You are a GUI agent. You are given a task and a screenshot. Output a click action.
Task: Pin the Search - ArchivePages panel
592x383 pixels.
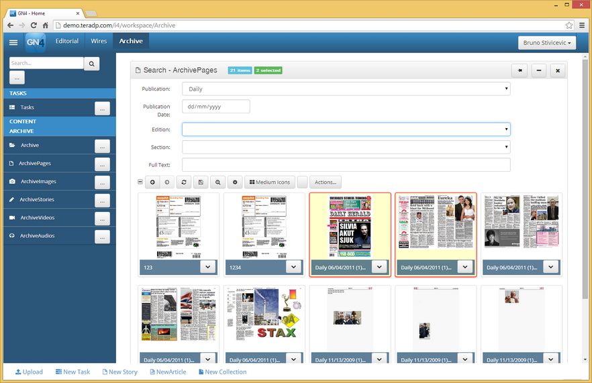pyautogui.click(x=520, y=70)
